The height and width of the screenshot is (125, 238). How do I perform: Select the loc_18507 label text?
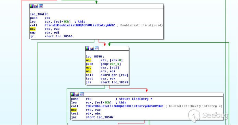point(95,57)
